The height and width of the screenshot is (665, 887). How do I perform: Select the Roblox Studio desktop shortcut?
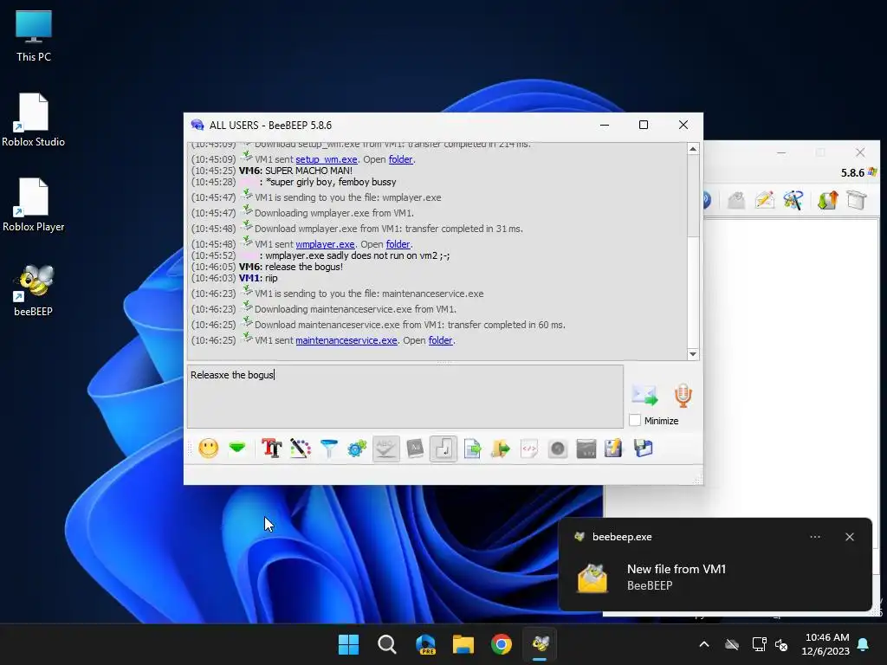34,120
